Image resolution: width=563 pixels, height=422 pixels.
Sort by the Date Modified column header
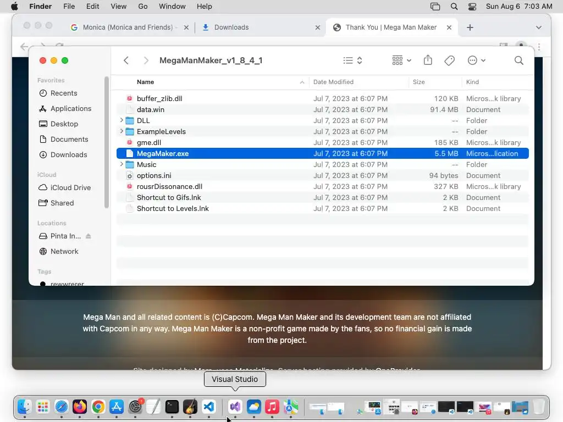coord(333,82)
